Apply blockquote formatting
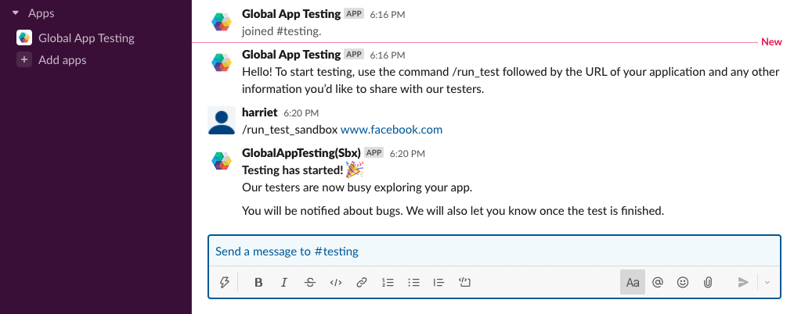This screenshot has width=794, height=314. click(439, 283)
